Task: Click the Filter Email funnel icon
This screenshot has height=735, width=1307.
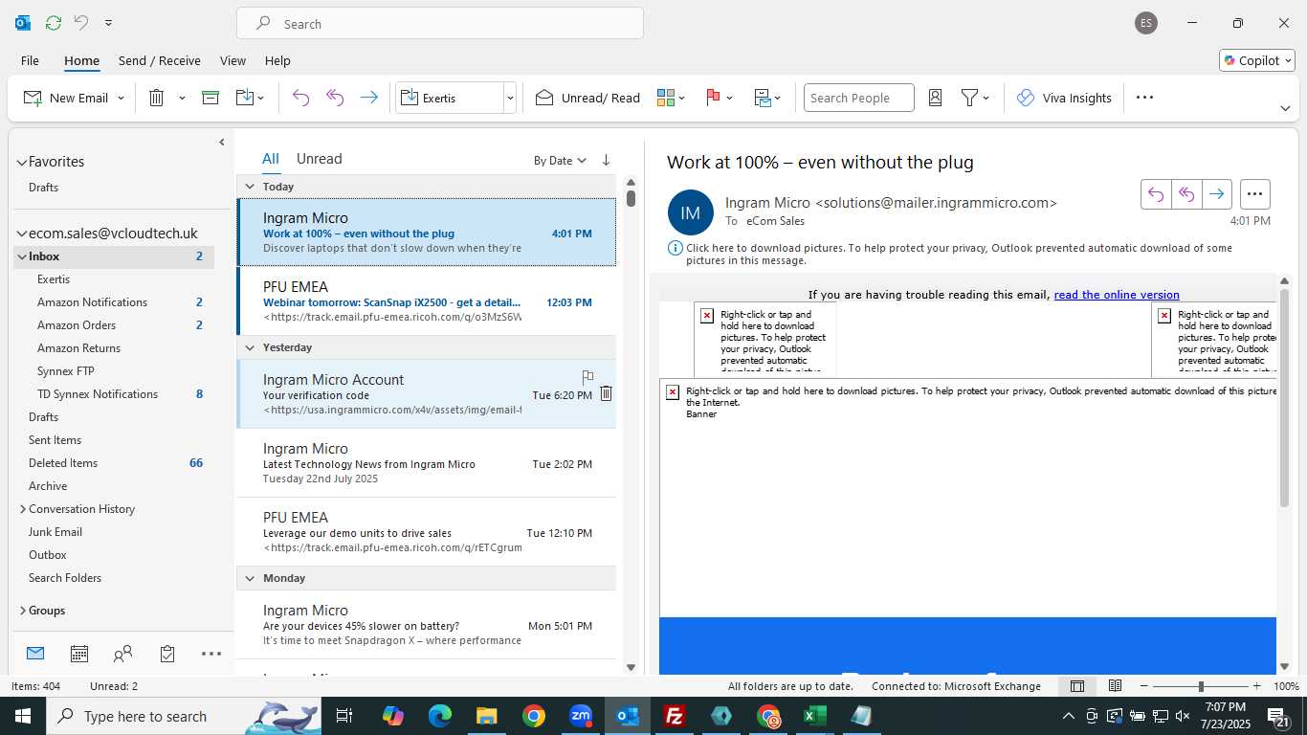Action: tap(969, 98)
